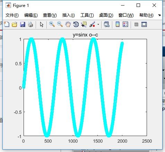Open the 插入(I) menu
The width and height of the screenshot is (165, 152).
coord(68,15)
